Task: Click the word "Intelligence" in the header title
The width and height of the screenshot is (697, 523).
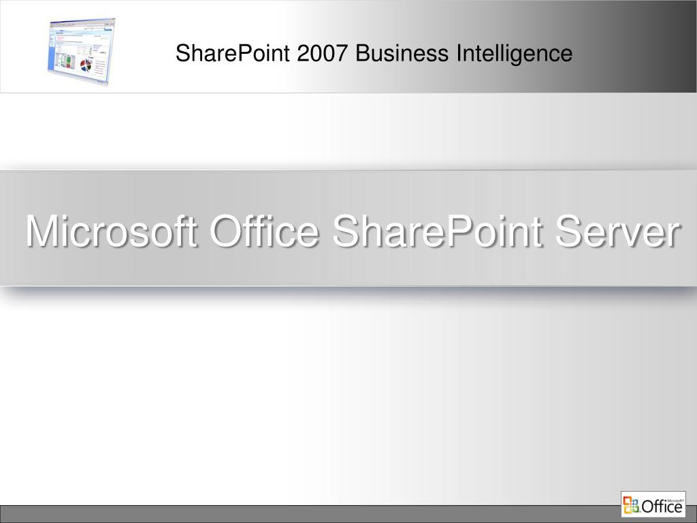Action: point(515,53)
